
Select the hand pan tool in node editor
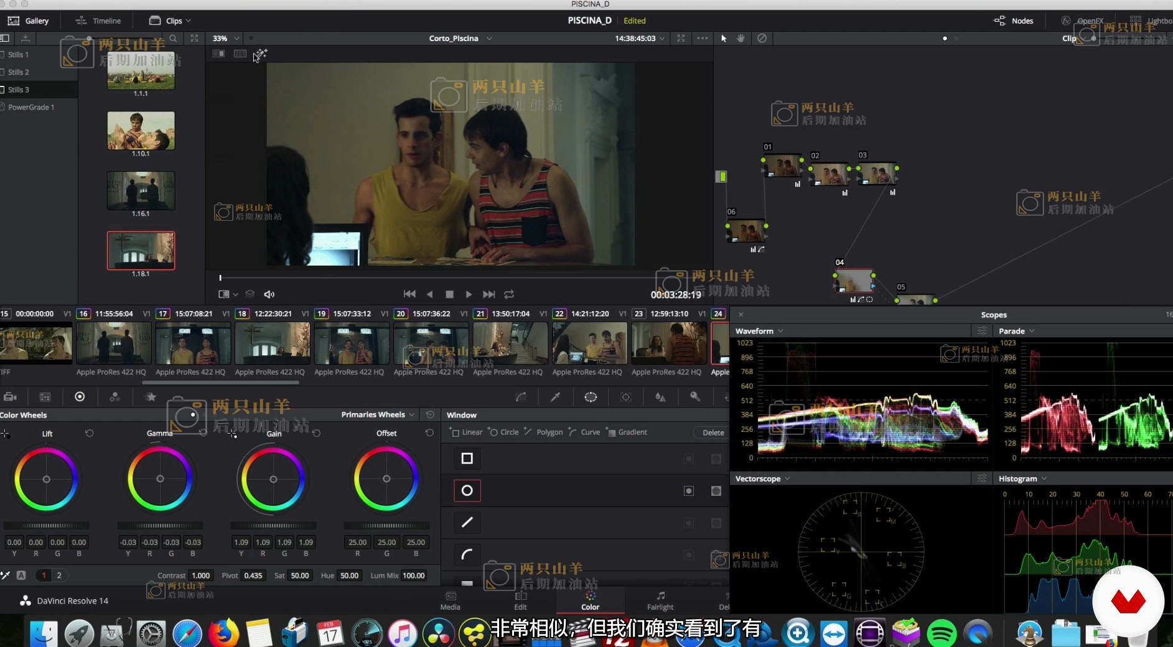(741, 38)
